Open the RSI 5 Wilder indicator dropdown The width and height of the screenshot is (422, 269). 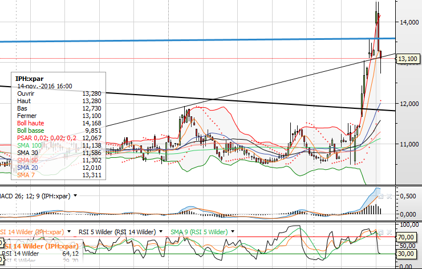click(x=69, y=232)
